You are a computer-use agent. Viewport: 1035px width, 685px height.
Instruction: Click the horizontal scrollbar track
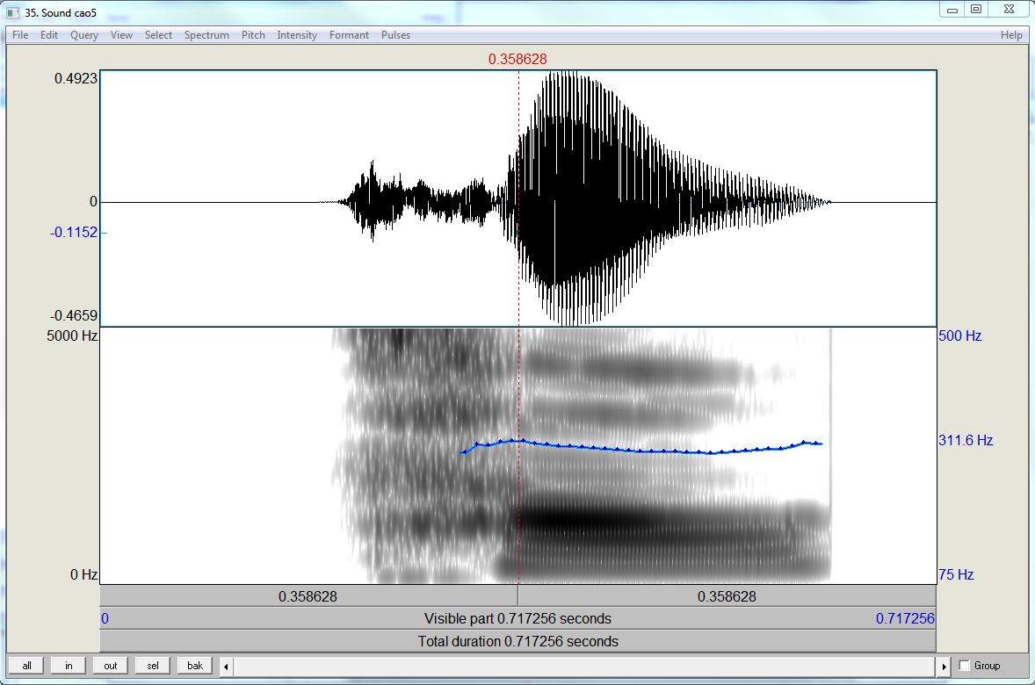585,667
